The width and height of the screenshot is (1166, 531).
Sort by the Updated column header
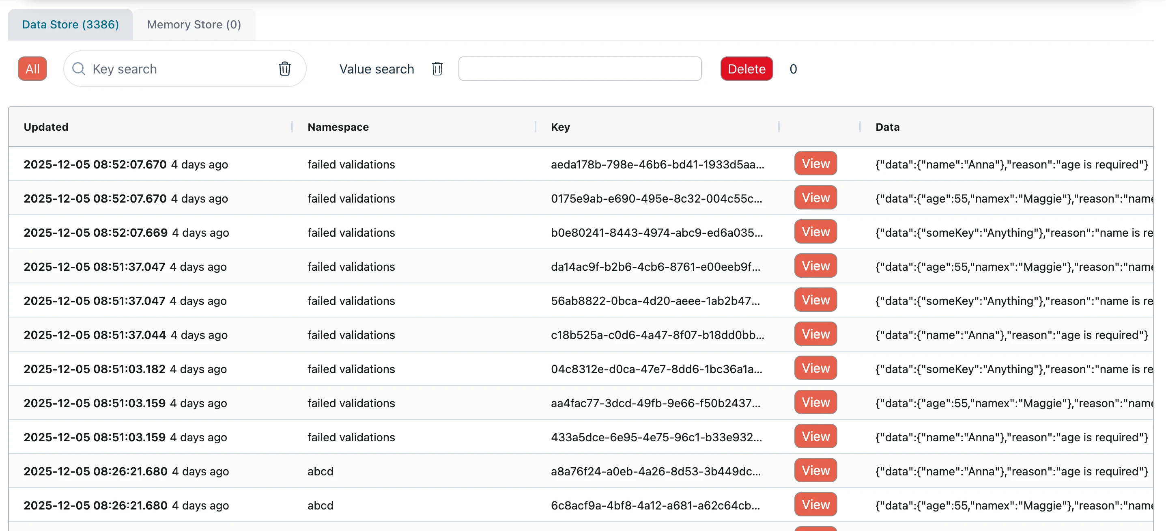[46, 127]
